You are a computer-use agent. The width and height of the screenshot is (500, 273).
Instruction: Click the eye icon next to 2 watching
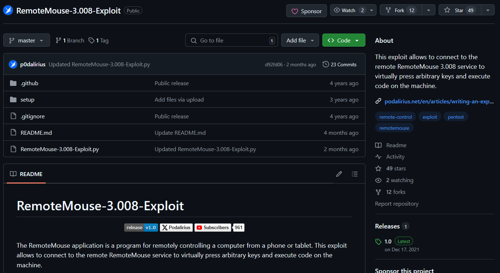pos(378,180)
